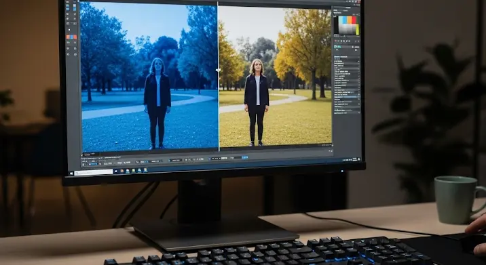486x265 pixels.
Task: Open the Windows Start menu
Action: 71,174
